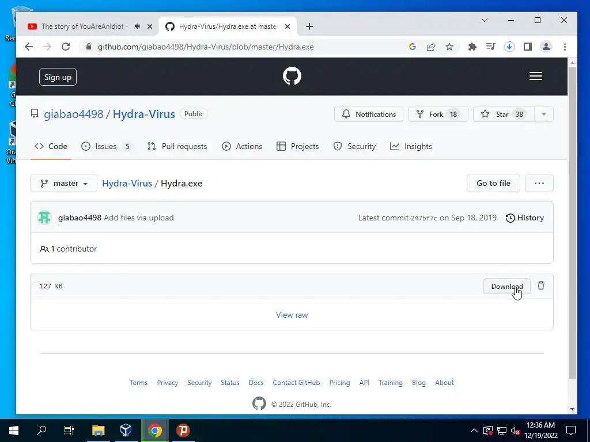Open the media controls icon in the toolbar
Image resolution: width=590 pixels, height=442 pixels.
[491, 47]
